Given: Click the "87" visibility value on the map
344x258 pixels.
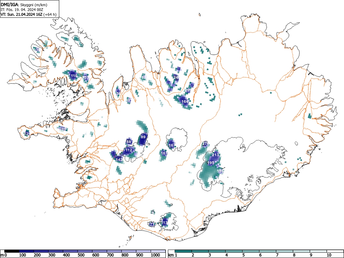Looking at the screenshot, I should (144, 77).
